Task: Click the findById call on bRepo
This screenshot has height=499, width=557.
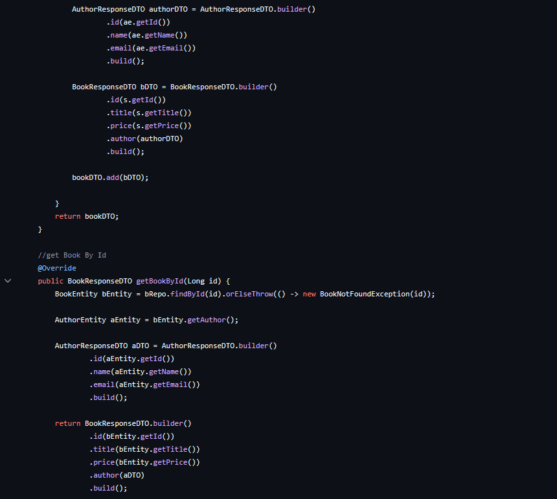Action: click(x=187, y=294)
